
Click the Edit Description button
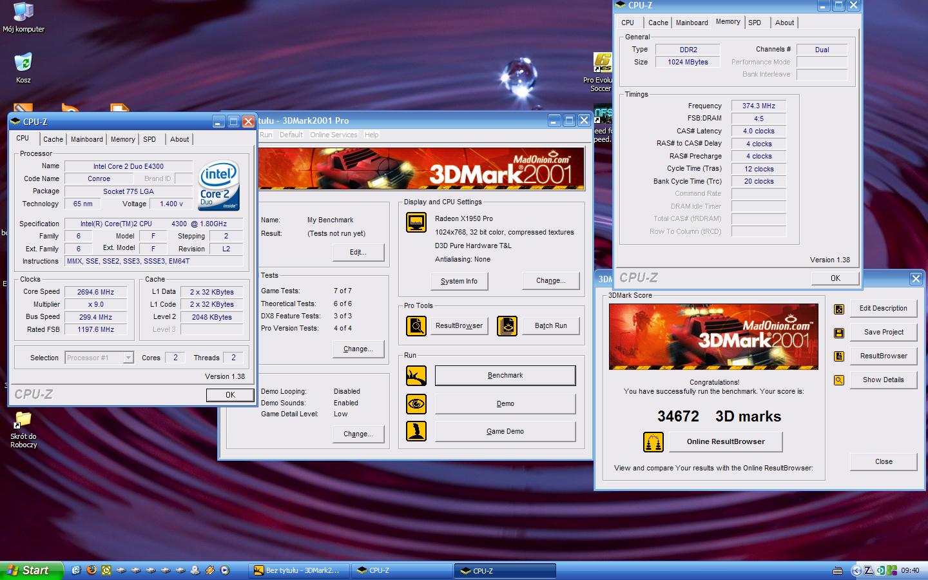click(x=883, y=308)
